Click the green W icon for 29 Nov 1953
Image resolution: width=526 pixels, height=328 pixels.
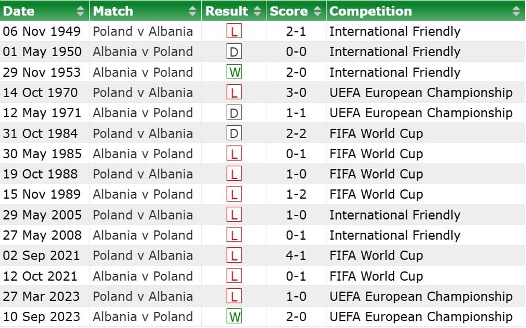[x=234, y=72]
